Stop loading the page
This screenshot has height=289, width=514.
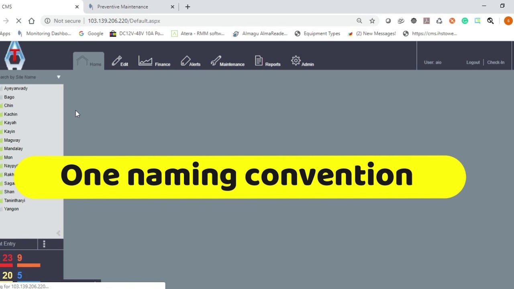tap(19, 21)
